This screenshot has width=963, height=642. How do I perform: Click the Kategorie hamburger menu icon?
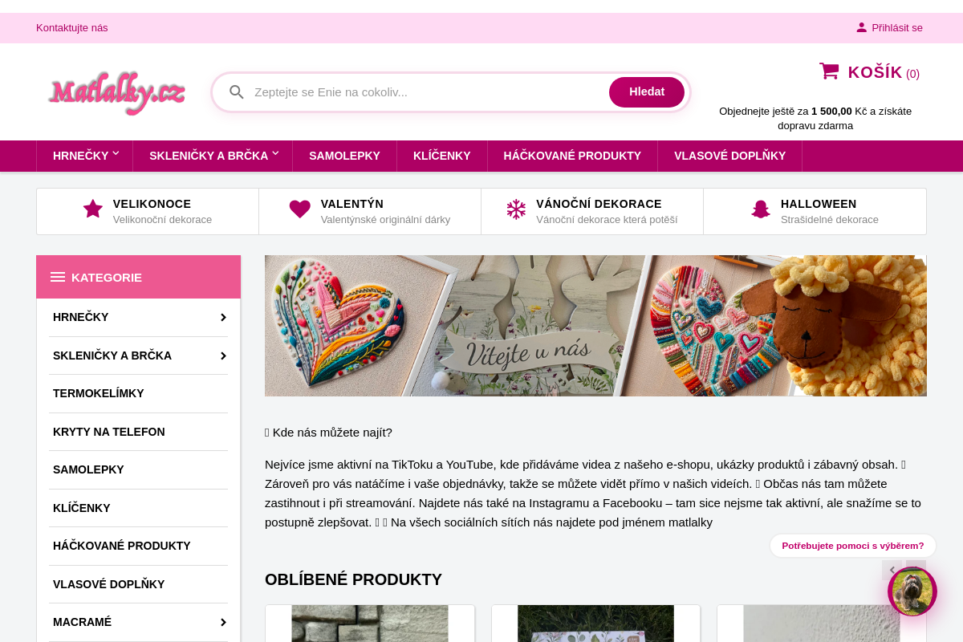58,277
